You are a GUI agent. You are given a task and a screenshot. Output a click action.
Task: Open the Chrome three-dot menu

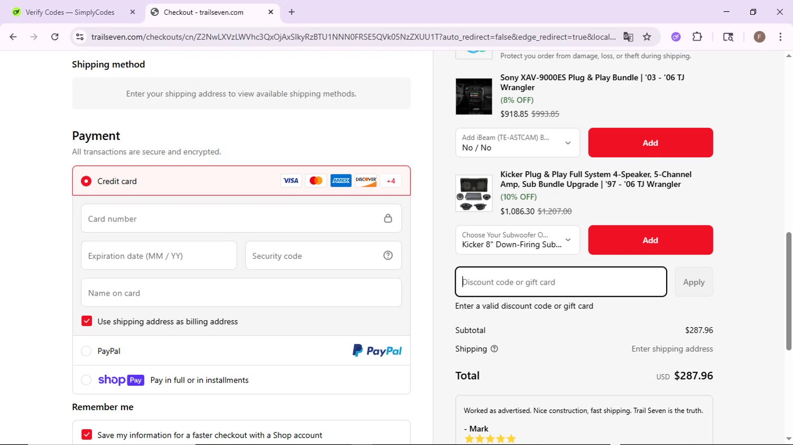tap(780, 37)
